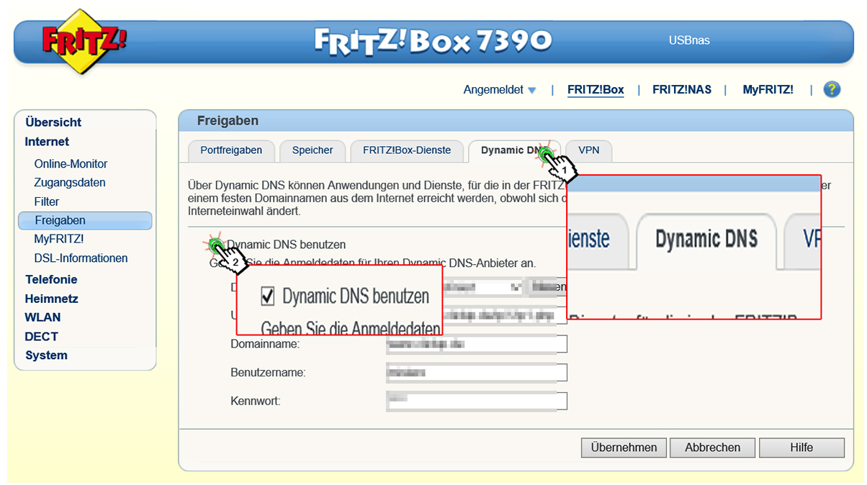Open the Telefonie sidebar section
This screenshot has height=485, width=867.
51,279
